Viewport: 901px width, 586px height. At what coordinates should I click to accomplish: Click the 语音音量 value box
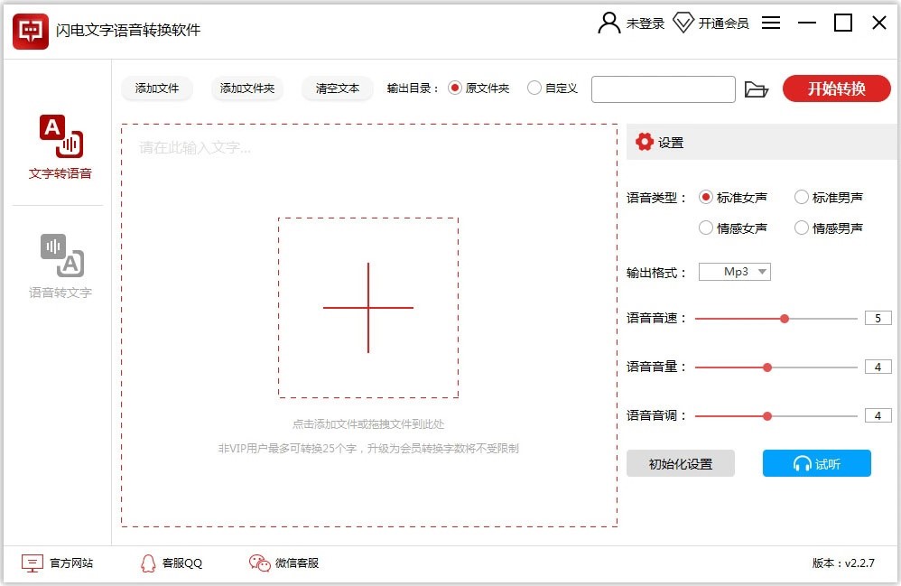pos(878,367)
